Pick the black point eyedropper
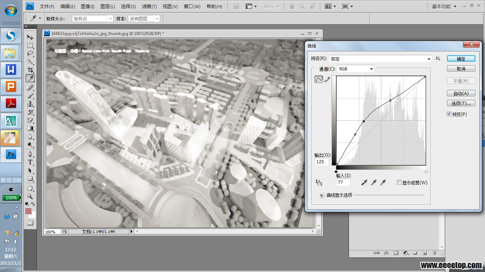 (x=364, y=182)
